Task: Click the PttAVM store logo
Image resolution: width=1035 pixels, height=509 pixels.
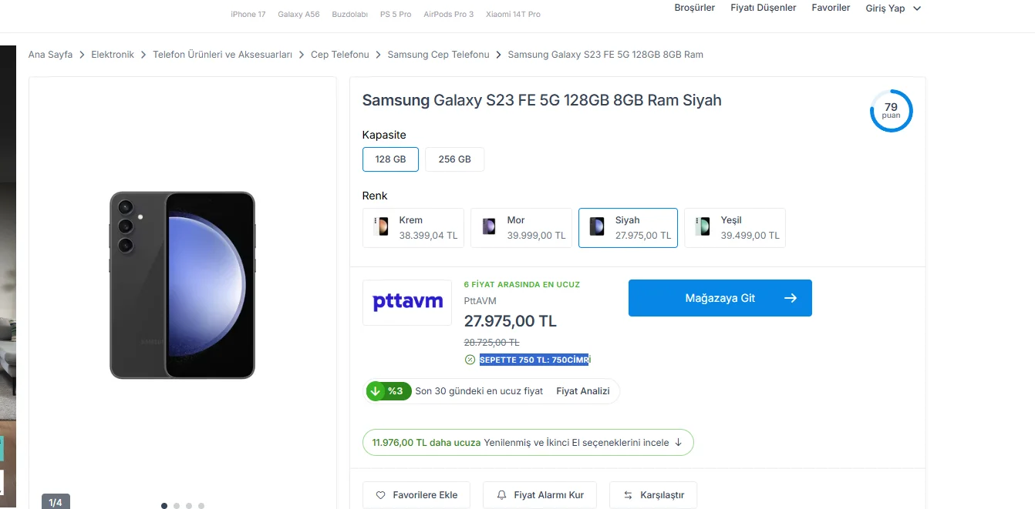Action: point(407,302)
